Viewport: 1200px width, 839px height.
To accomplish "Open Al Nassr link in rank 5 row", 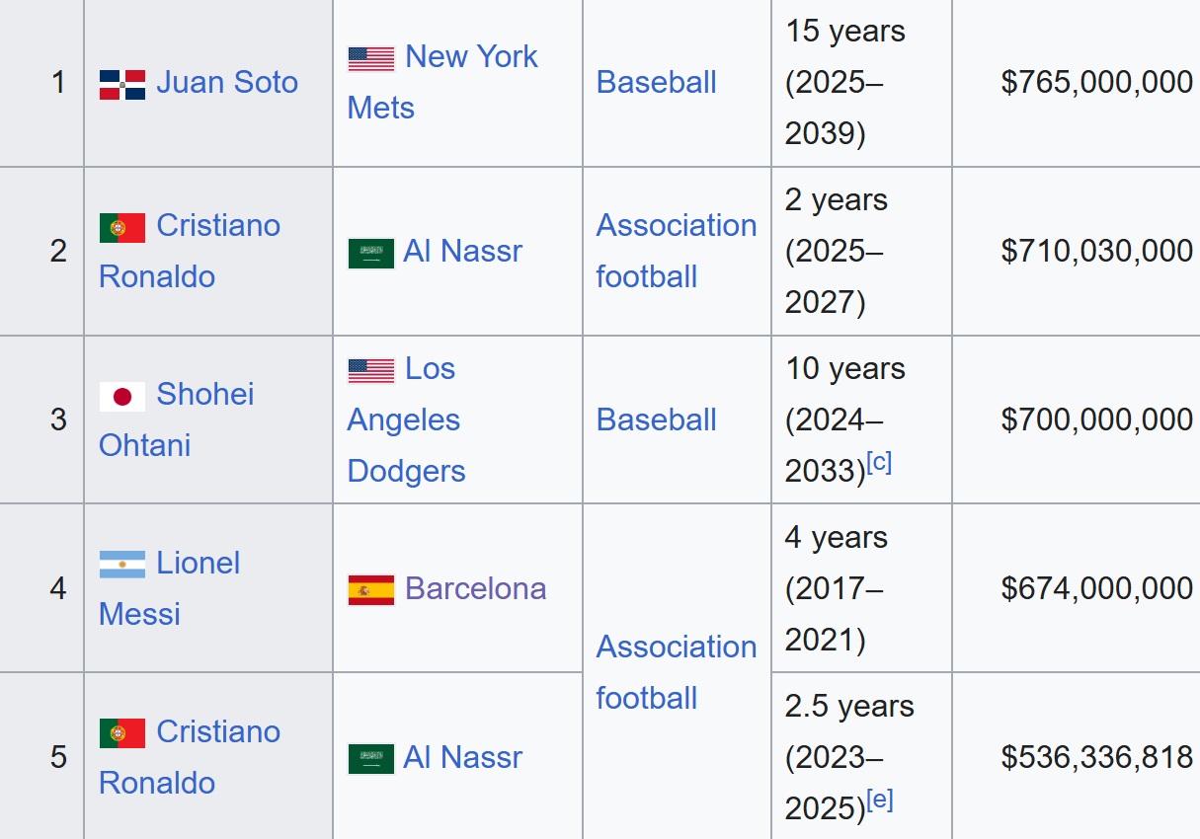I will 462,757.
